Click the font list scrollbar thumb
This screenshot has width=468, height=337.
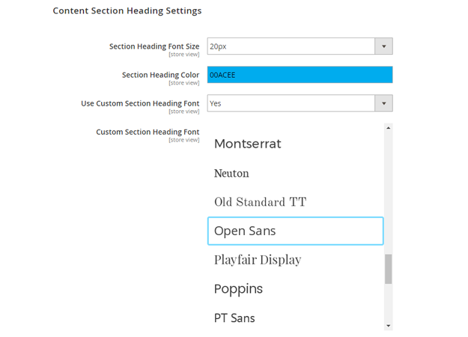pos(388,269)
